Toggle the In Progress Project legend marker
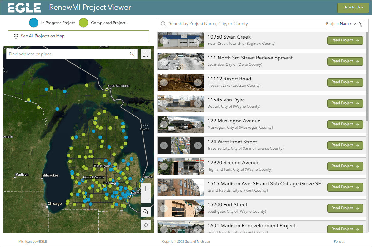This screenshot has width=372, height=247. [34, 23]
